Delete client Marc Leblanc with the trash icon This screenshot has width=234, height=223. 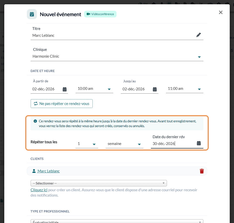click(202, 171)
